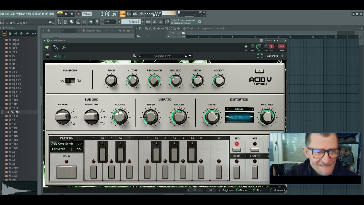
Task: Open the Cell snap dropdown
Action: click(110, 22)
